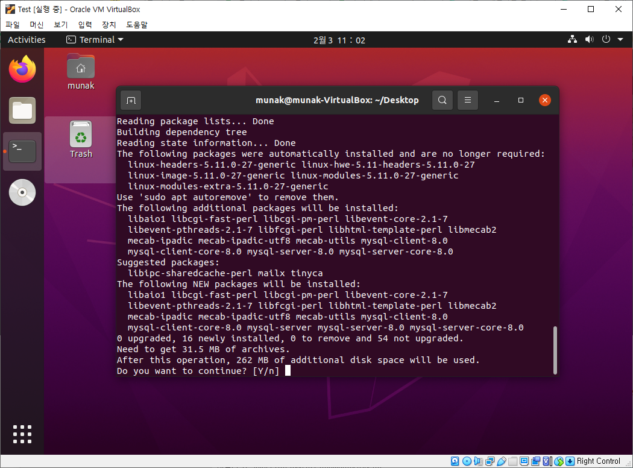The height and width of the screenshot is (468, 633).
Task: Maximize the munak terminal window
Action: point(521,100)
